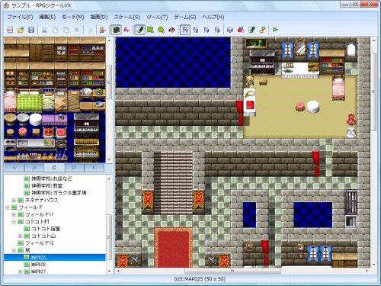Viewport: 381px width, 286px height.
Task: Open a project with the folder icon
Action: point(21,30)
